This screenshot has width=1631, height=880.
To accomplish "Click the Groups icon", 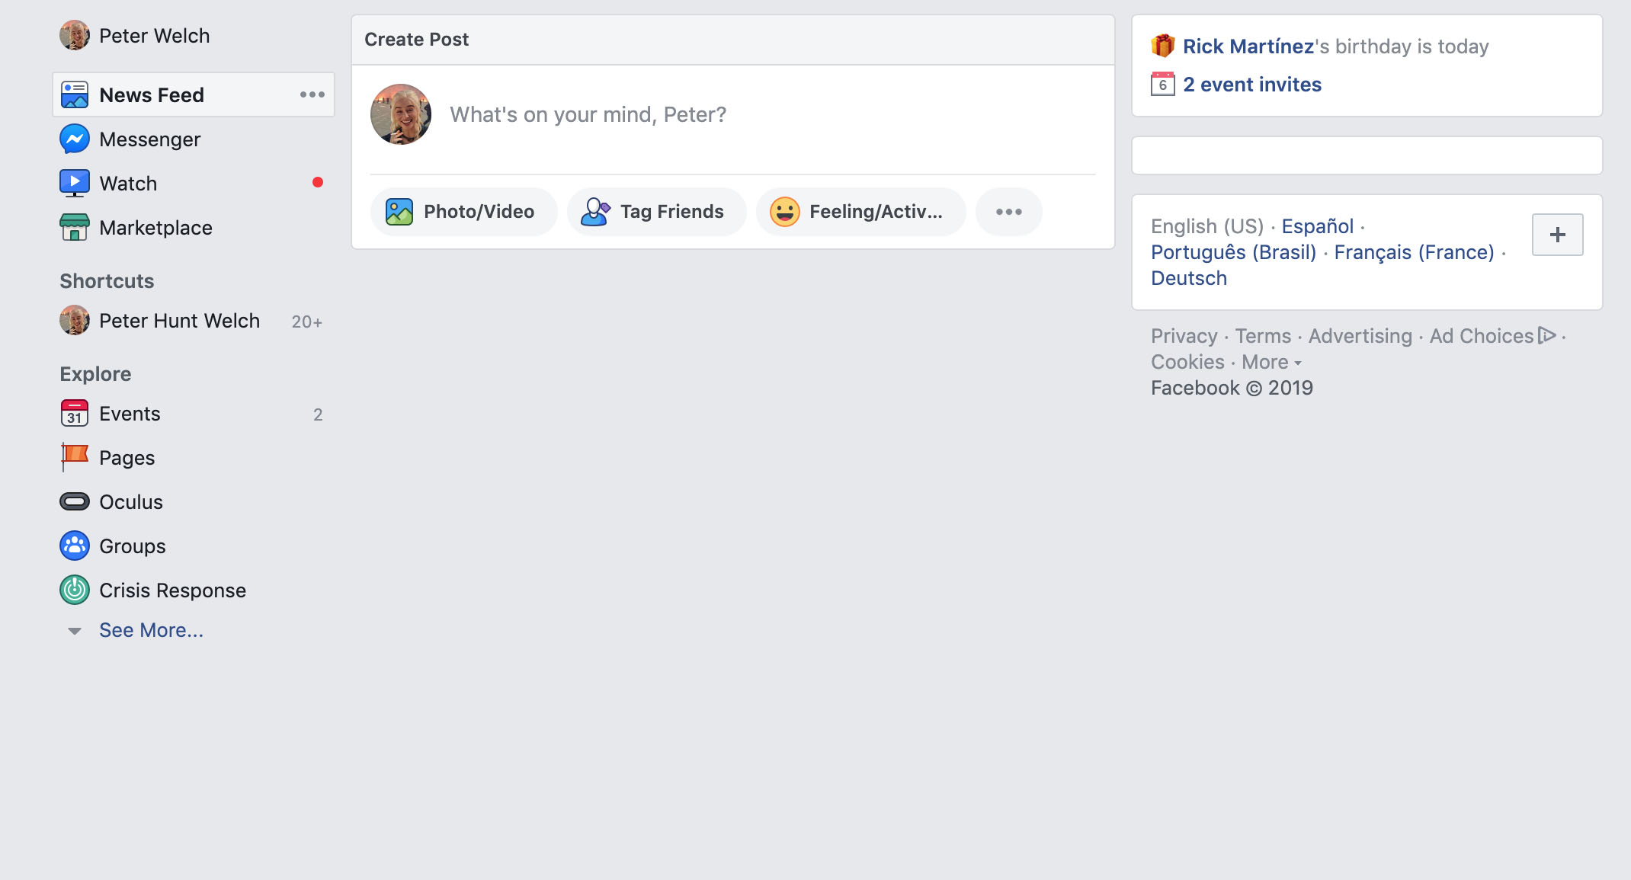I will click(x=75, y=546).
